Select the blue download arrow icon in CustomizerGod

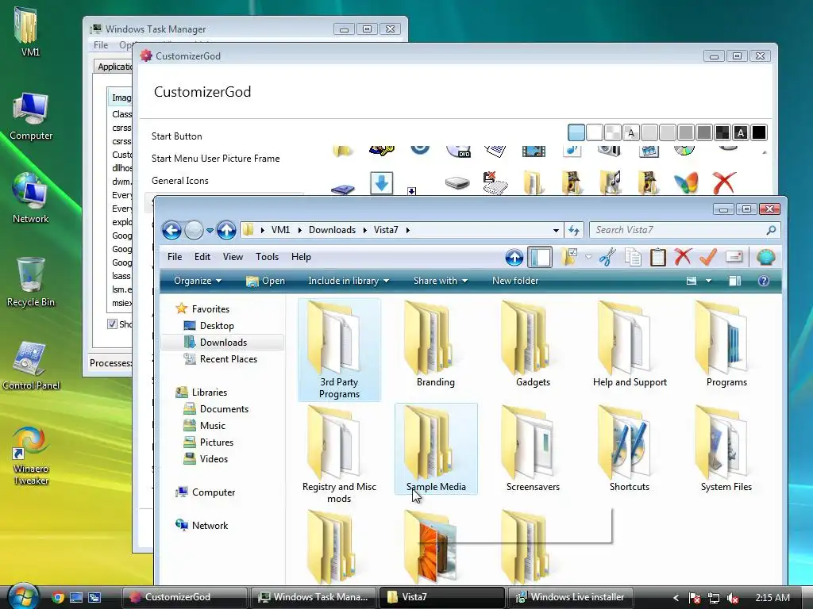click(x=382, y=183)
